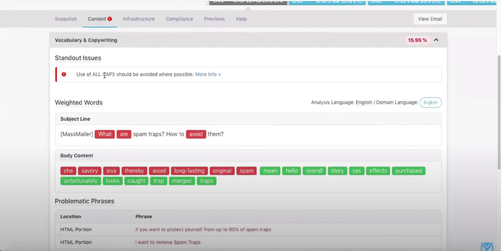This screenshot has width=501, height=251.
Task: Click the green 'unfortunately' word tag
Action: pos(81,181)
